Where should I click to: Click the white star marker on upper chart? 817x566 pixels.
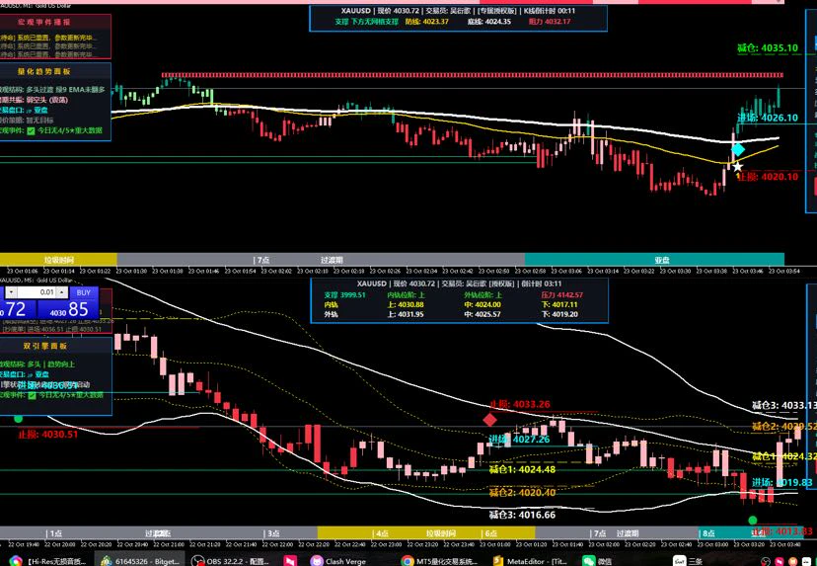pos(738,167)
